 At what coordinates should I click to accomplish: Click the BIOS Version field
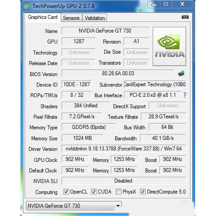tap(118, 73)
